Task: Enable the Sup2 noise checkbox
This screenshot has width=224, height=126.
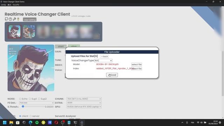Action: pos(39,99)
